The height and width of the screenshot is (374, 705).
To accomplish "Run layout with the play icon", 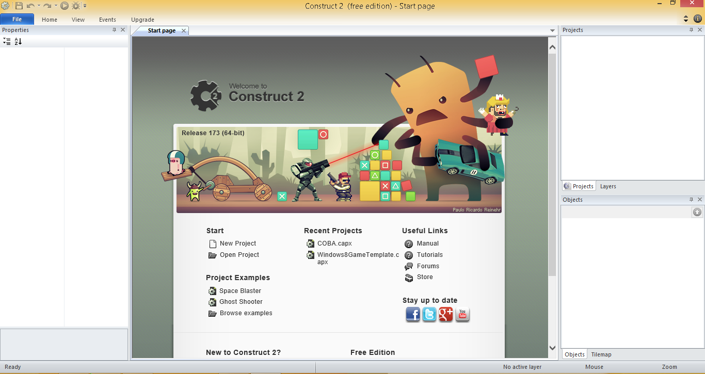I will coord(65,6).
